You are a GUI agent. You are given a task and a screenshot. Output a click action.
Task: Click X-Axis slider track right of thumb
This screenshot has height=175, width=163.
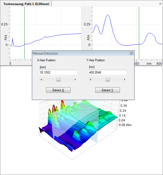67,80
